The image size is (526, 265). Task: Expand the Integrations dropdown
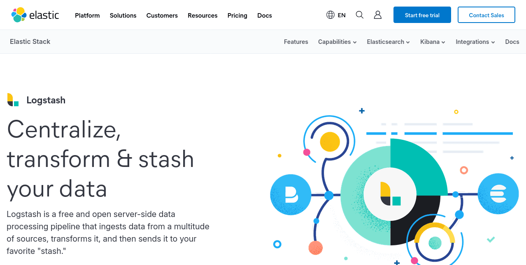coord(475,42)
